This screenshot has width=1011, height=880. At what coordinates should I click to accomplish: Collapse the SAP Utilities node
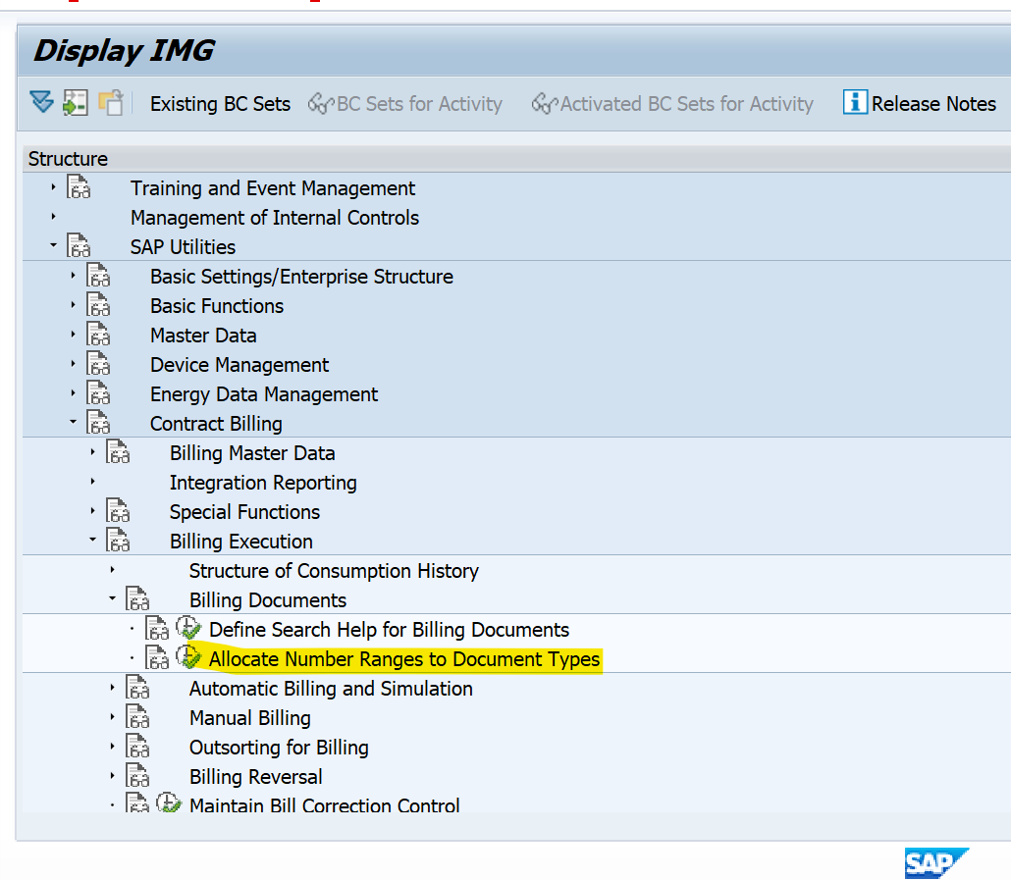[x=54, y=245]
